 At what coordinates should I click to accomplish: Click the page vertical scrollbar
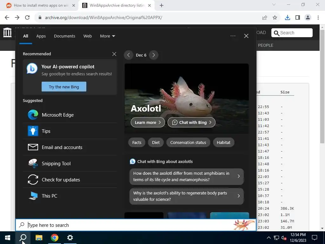(x=322, y=87)
